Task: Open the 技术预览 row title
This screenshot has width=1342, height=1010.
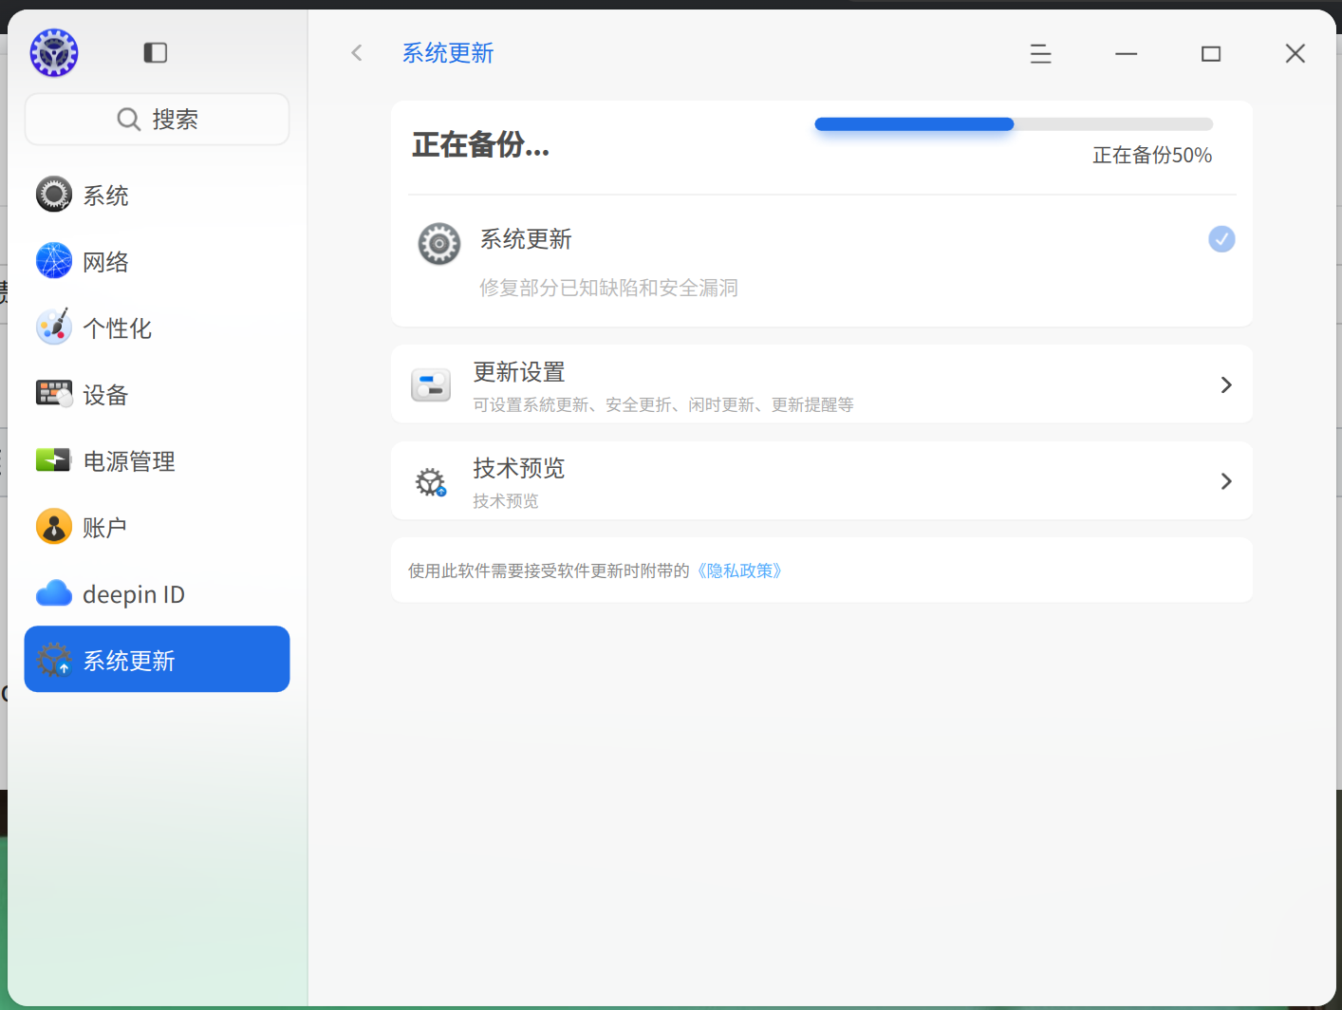Action: (x=519, y=468)
